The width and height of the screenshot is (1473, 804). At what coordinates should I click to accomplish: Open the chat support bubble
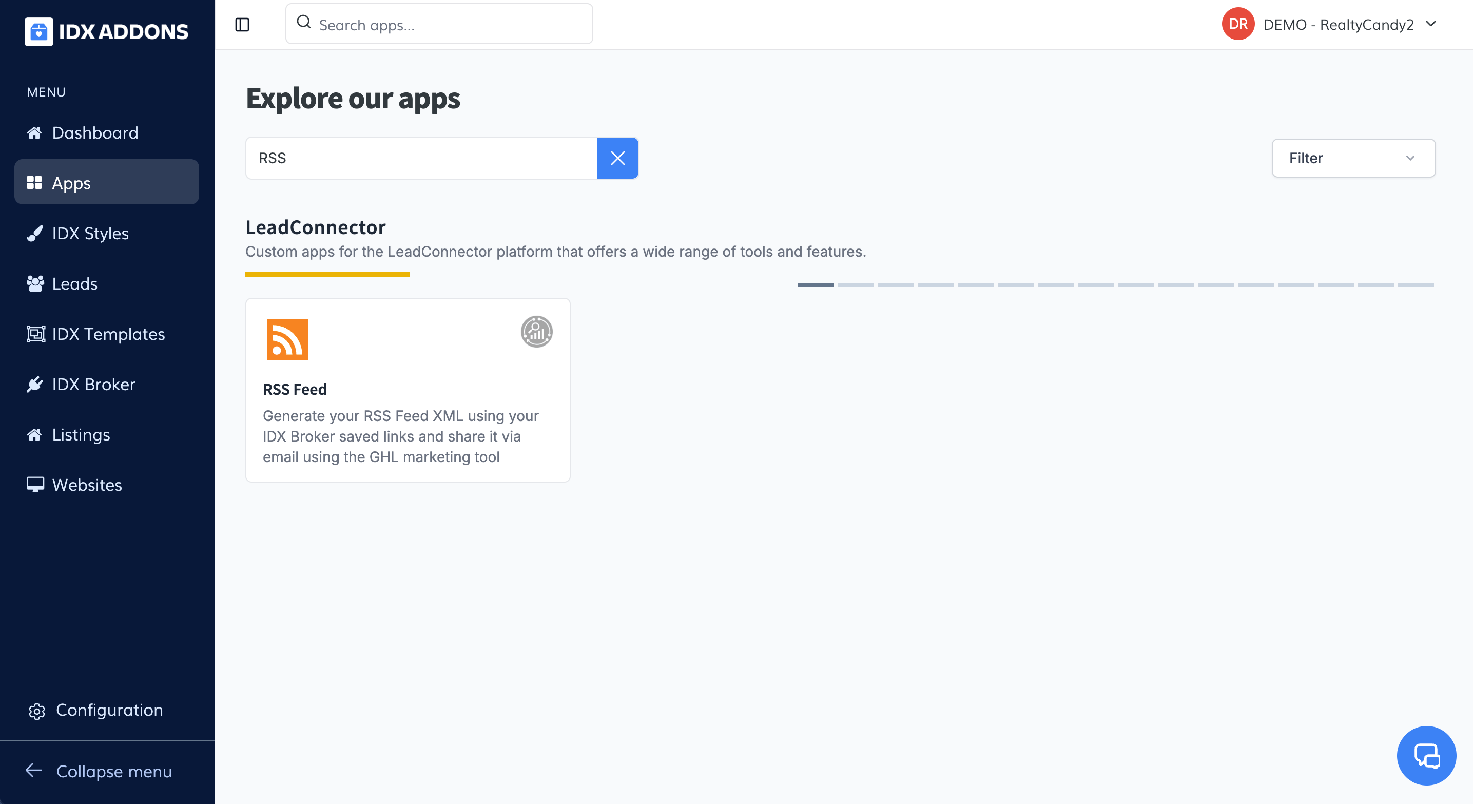pyautogui.click(x=1426, y=755)
